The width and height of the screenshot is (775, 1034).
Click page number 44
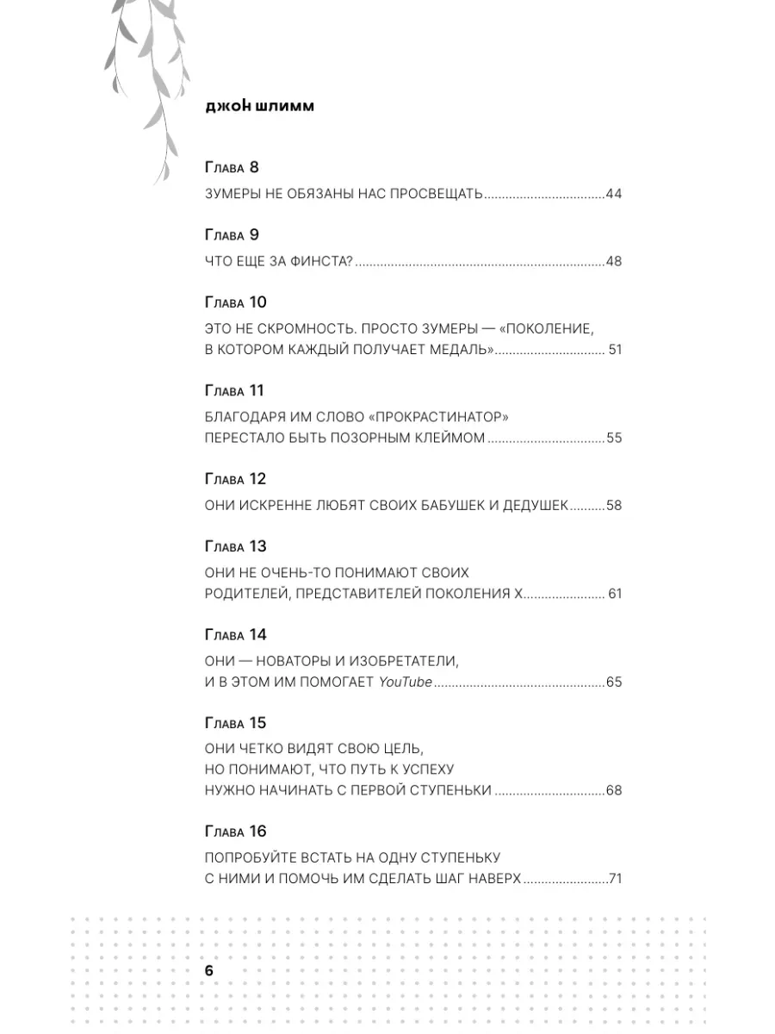click(x=613, y=194)
